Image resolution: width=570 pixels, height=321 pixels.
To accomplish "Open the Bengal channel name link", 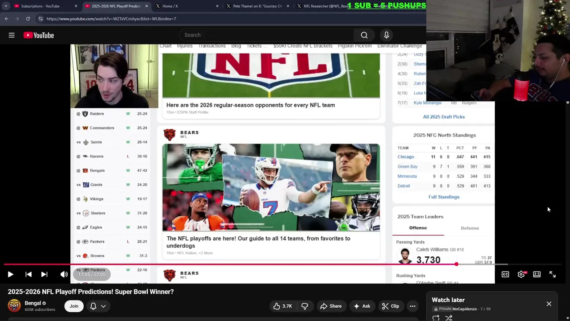I will pos(33,303).
